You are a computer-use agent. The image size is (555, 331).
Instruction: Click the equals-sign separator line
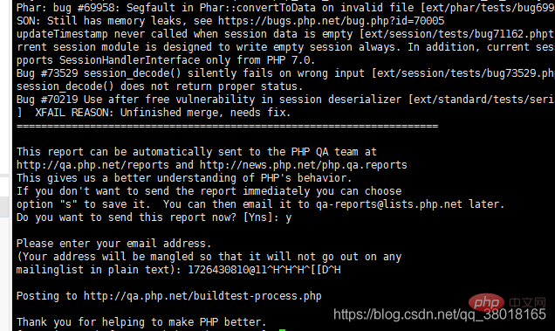click(227, 126)
